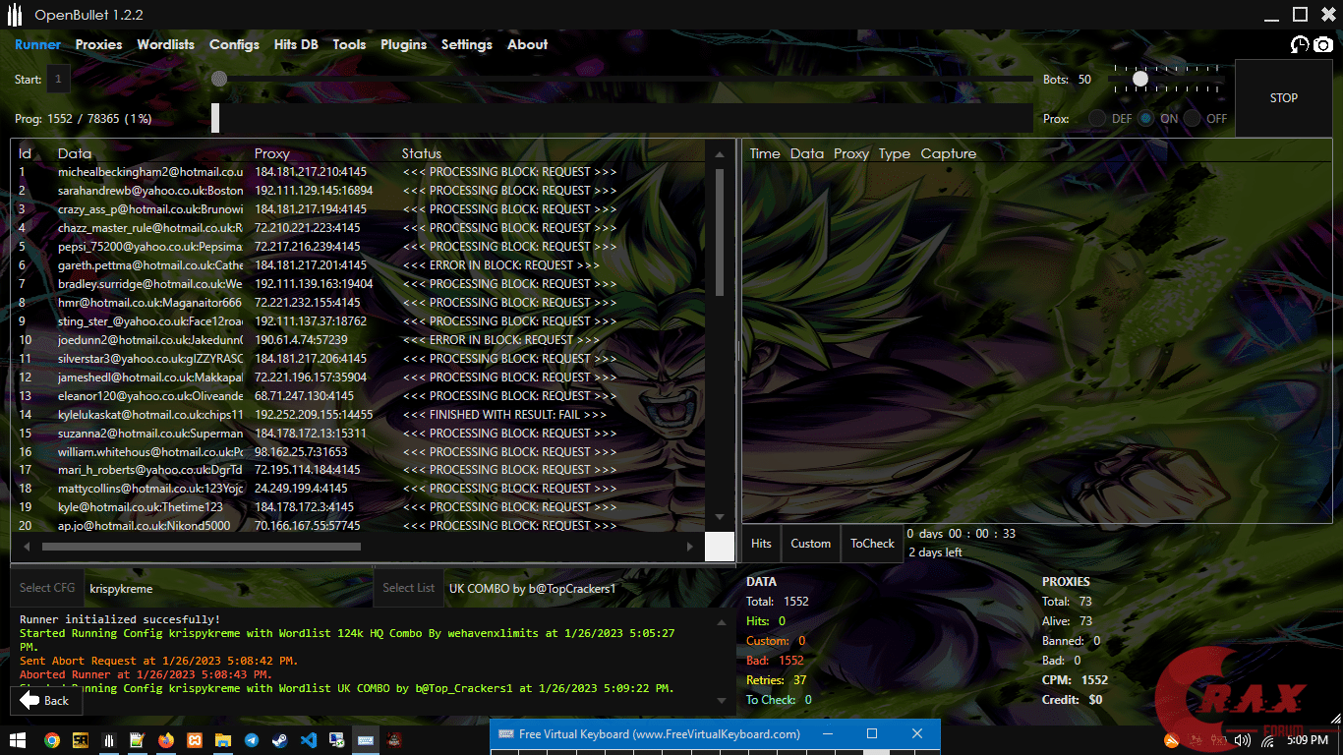Click the clock history icon near camera
This screenshot has width=1343, height=755.
tap(1300, 44)
